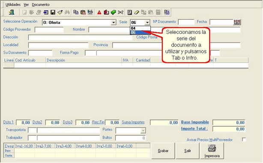
Task: Click the blue-highlighted duplicate pages icon at toolbar end
Action: [x=167, y=12]
